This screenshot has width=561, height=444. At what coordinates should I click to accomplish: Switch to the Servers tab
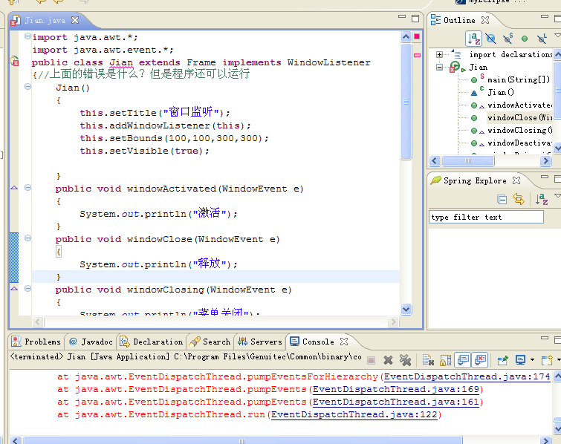[x=260, y=342]
